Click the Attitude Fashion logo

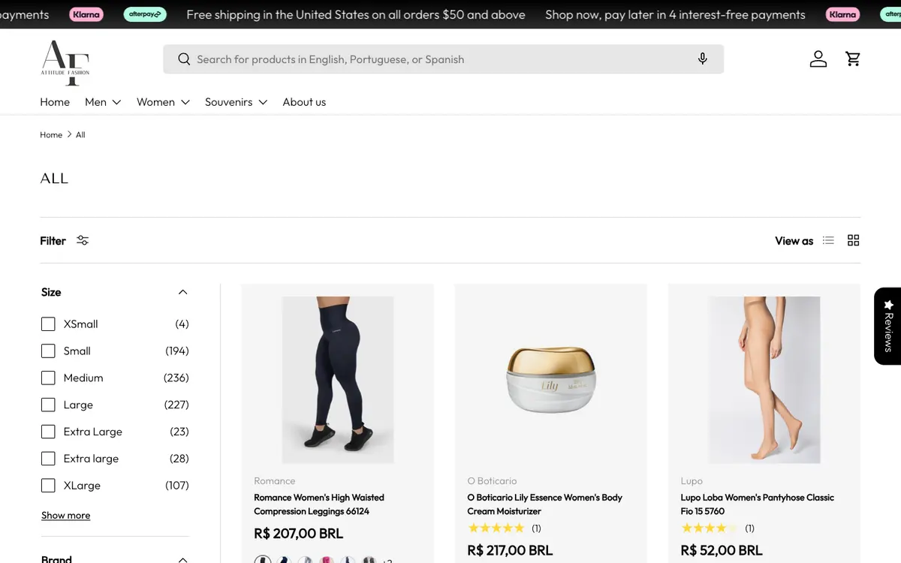(65, 62)
